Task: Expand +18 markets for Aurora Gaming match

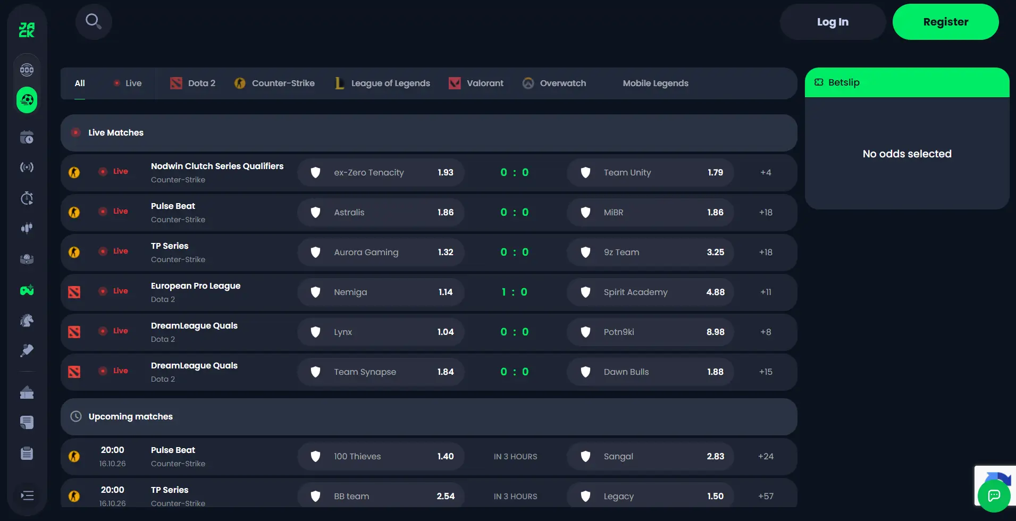Action: pyautogui.click(x=766, y=252)
